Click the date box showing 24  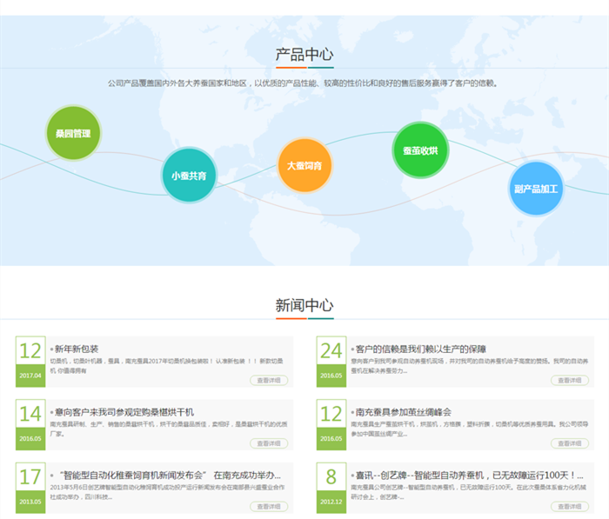pyautogui.click(x=331, y=360)
